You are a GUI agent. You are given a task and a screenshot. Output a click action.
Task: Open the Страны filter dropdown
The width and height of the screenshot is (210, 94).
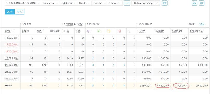click(x=115, y=3)
